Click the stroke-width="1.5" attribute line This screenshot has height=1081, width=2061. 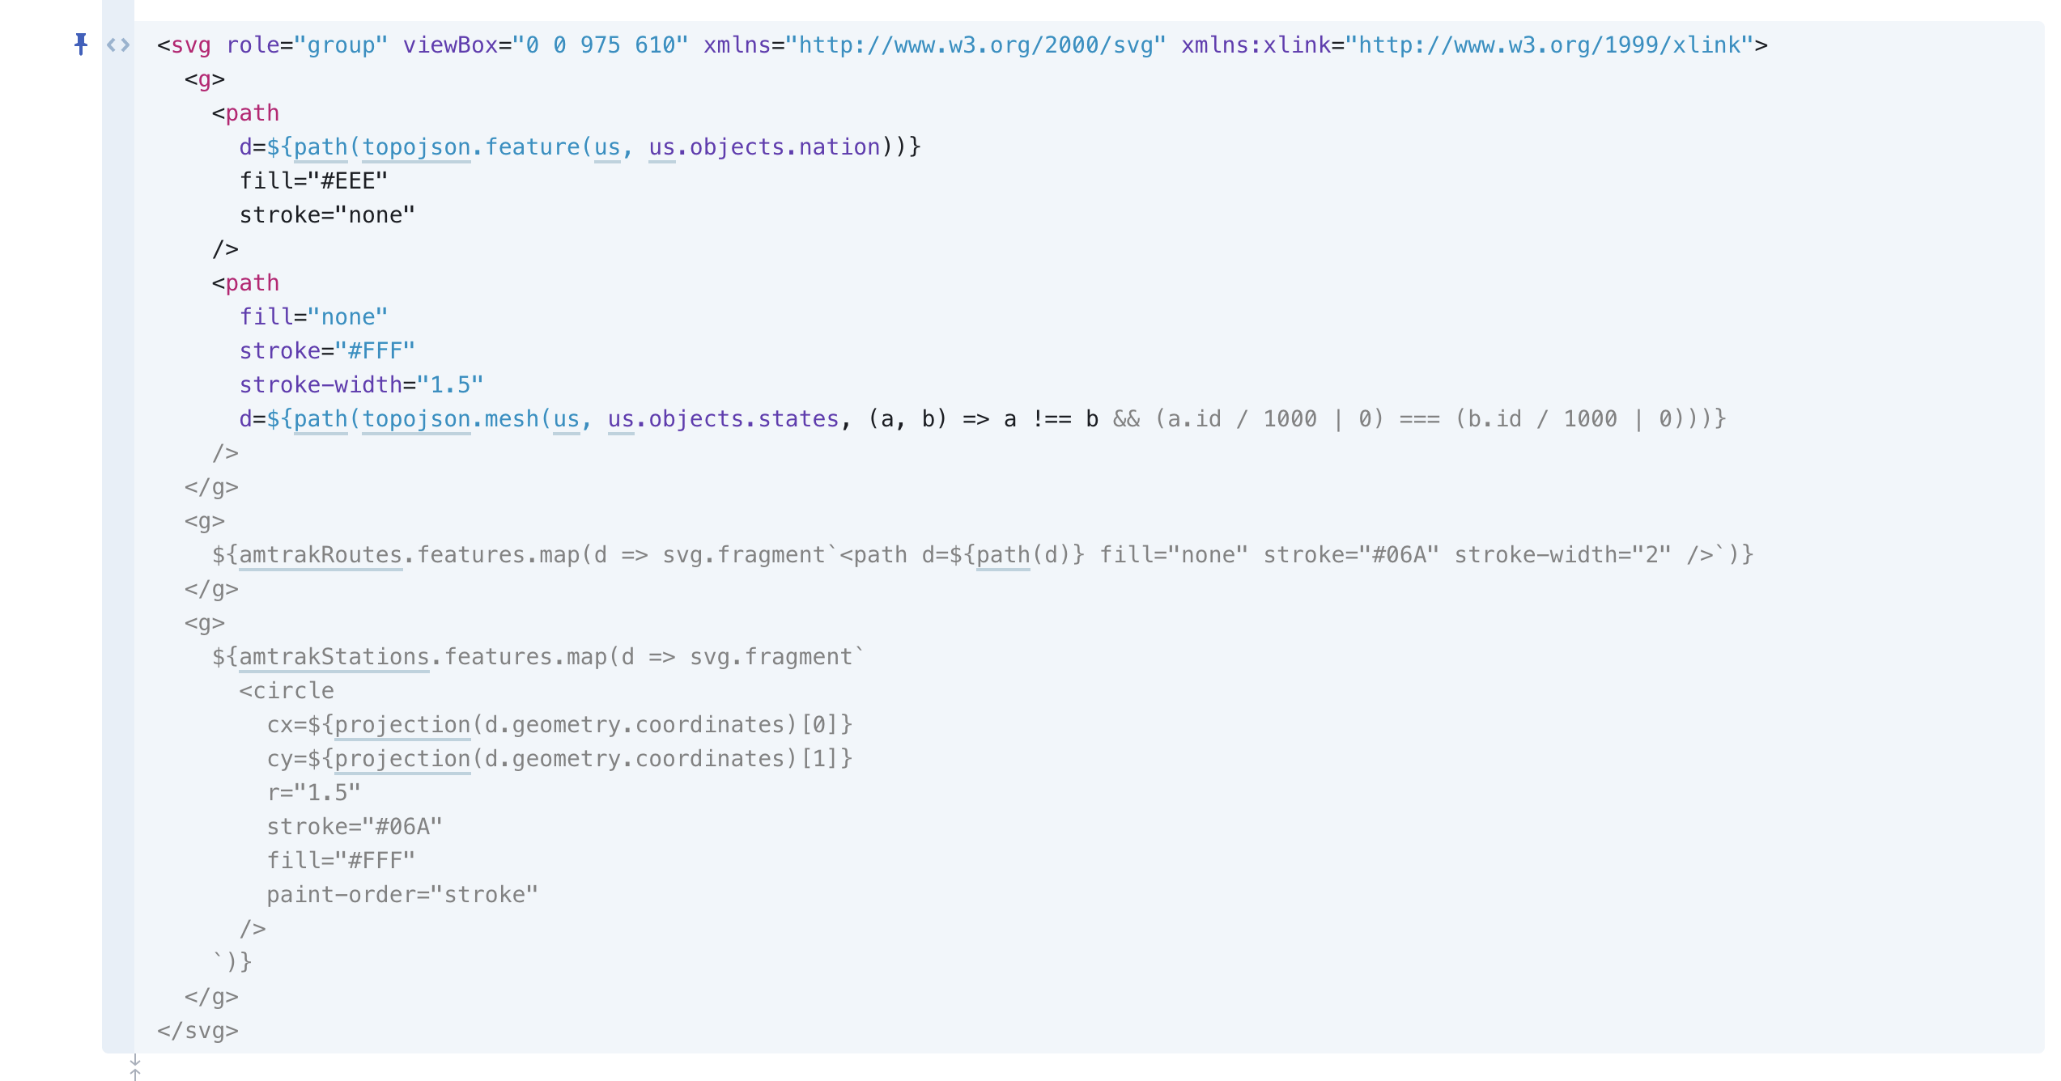tap(361, 385)
